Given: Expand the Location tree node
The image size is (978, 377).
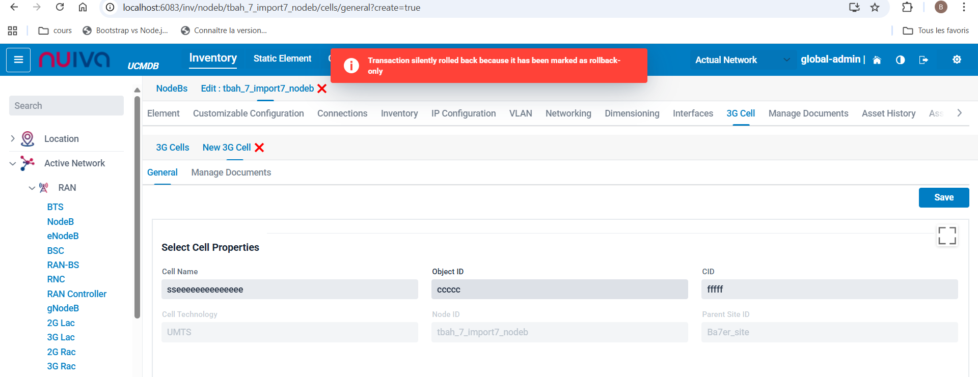Looking at the screenshot, I should click(x=13, y=138).
